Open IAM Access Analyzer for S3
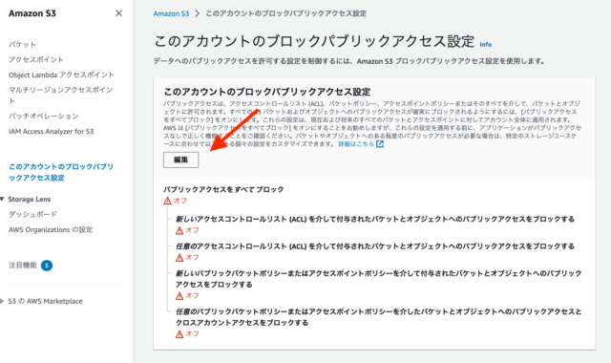Viewport: 611px width, 363px height. [x=52, y=132]
